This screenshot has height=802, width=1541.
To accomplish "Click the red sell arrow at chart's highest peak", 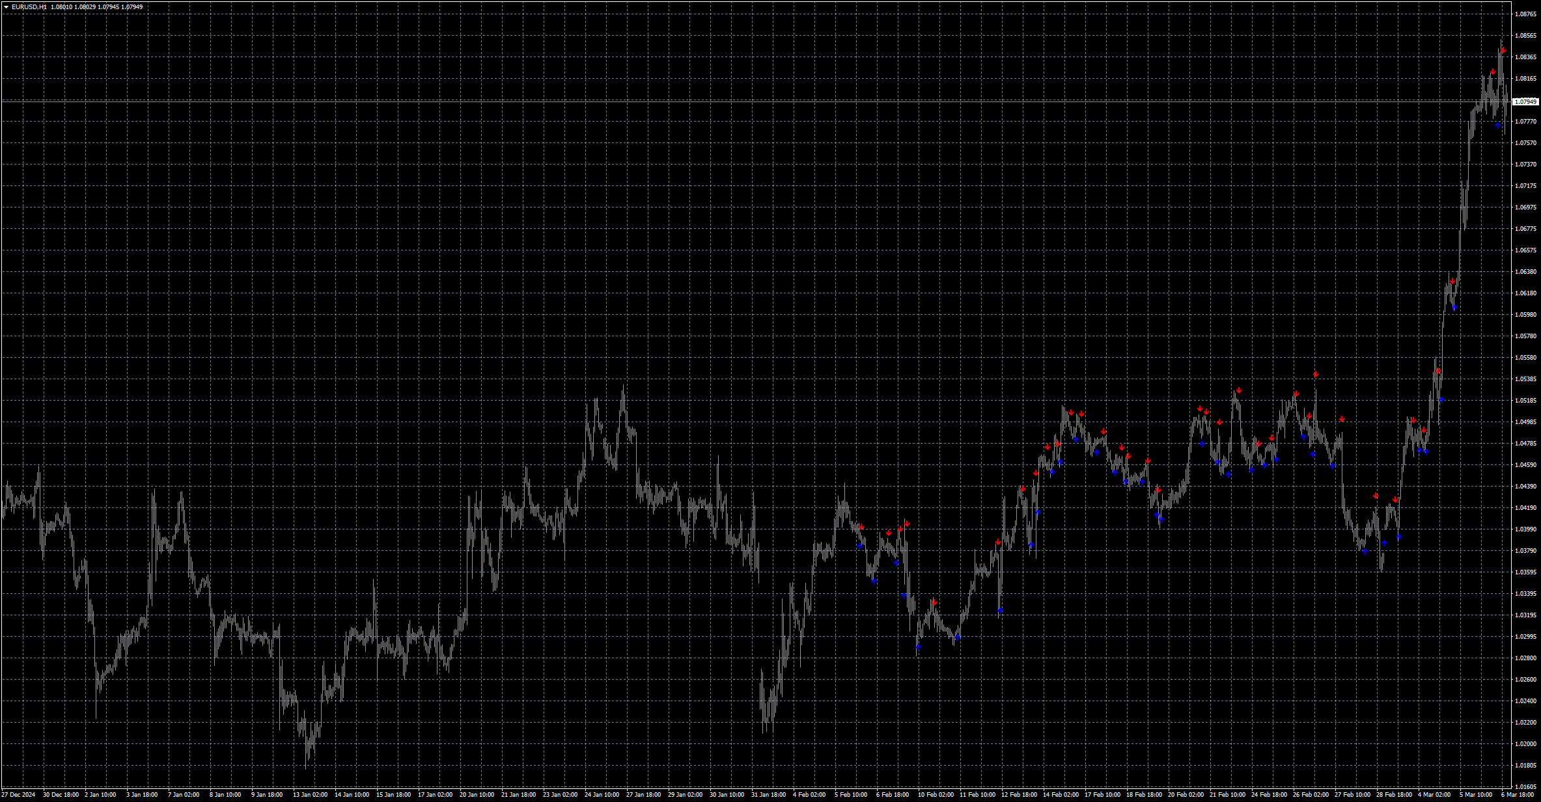I will [1503, 51].
